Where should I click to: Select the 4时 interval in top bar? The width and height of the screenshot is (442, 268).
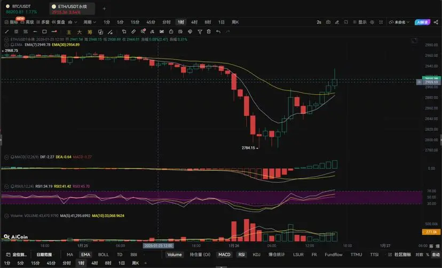(194, 22)
